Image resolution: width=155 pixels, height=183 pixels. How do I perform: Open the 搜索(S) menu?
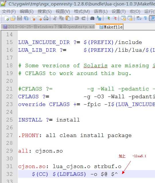pyautogui.click(x=44, y=11)
